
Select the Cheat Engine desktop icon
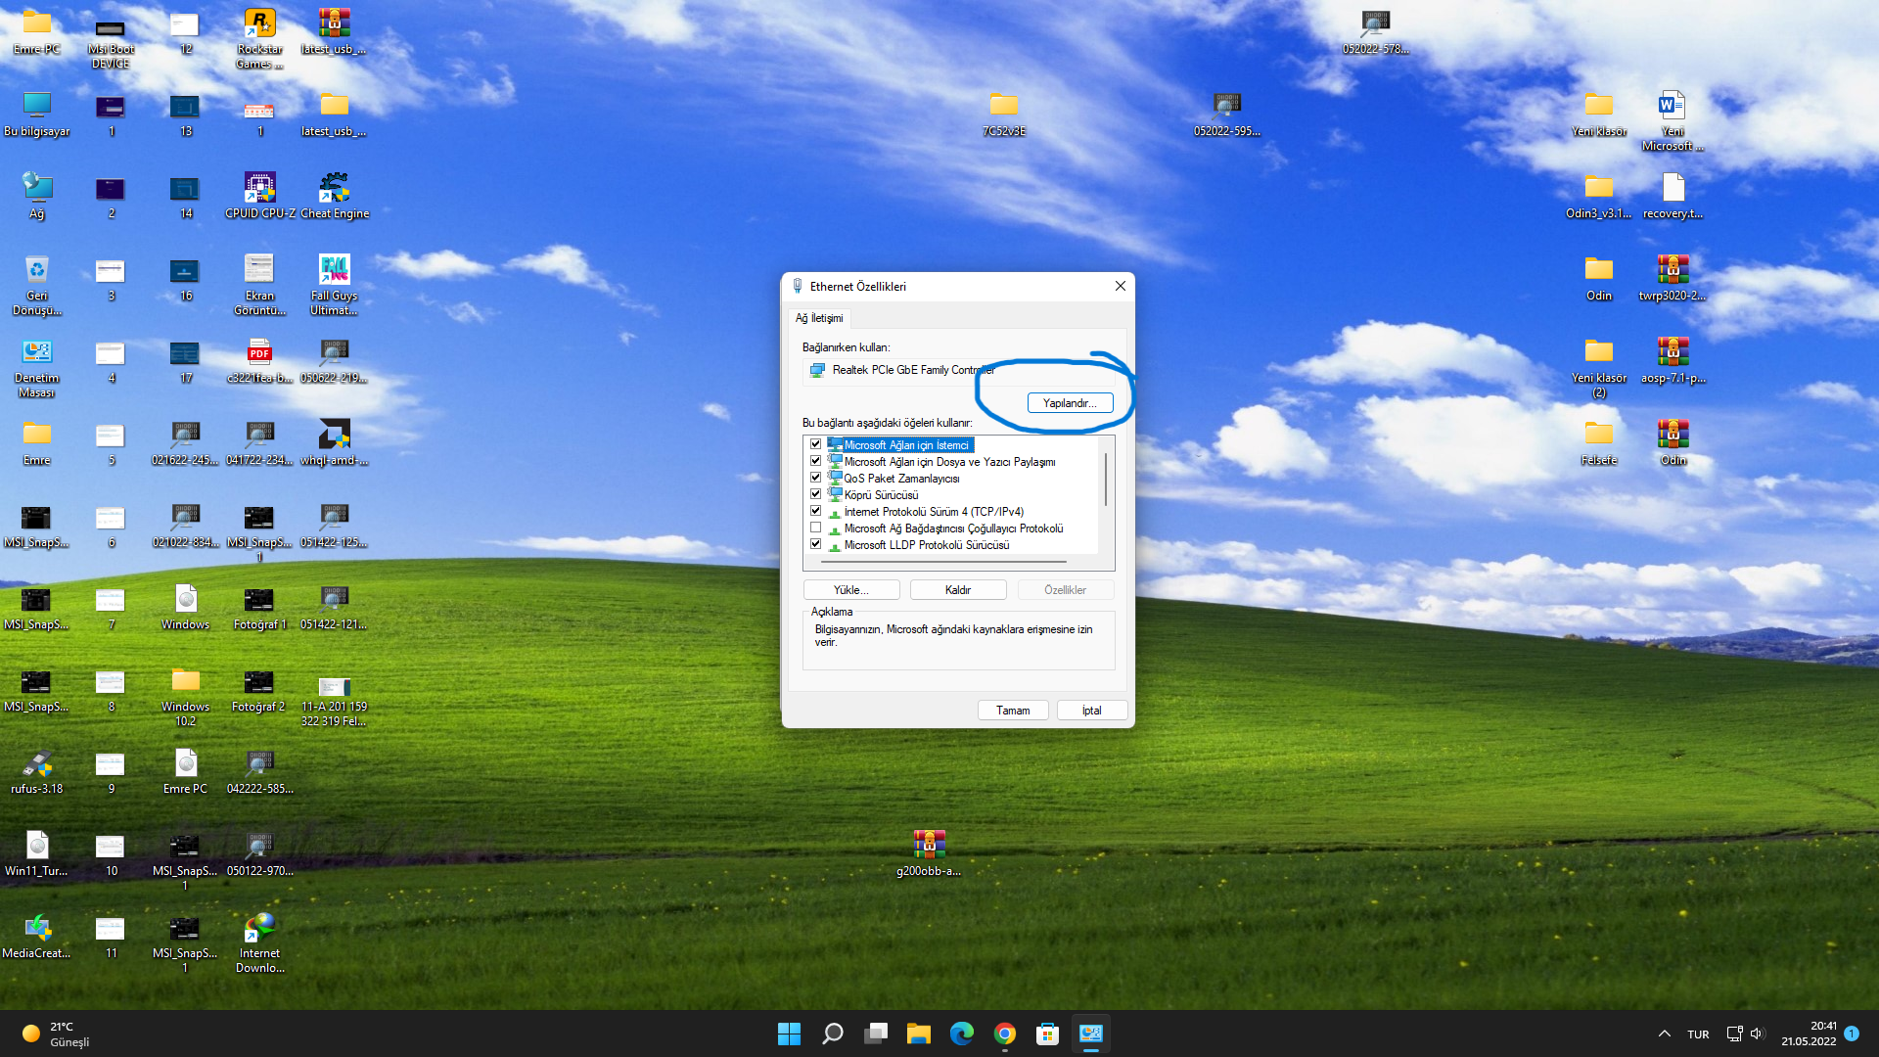click(335, 195)
